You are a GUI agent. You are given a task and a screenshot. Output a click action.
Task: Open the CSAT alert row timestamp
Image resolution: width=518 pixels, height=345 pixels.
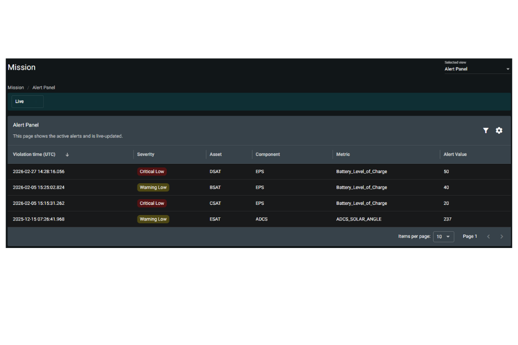click(x=39, y=203)
